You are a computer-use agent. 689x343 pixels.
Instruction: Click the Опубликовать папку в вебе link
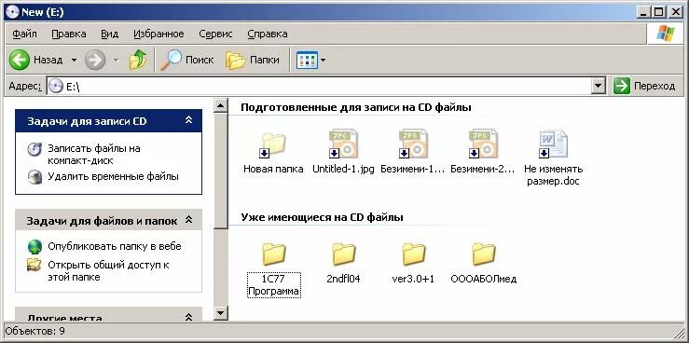pyautogui.click(x=115, y=246)
